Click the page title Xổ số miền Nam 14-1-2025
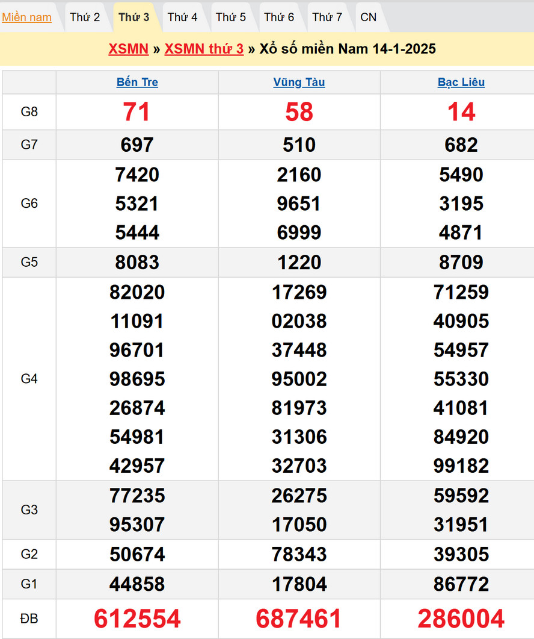The height and width of the screenshot is (639, 534). (348, 49)
